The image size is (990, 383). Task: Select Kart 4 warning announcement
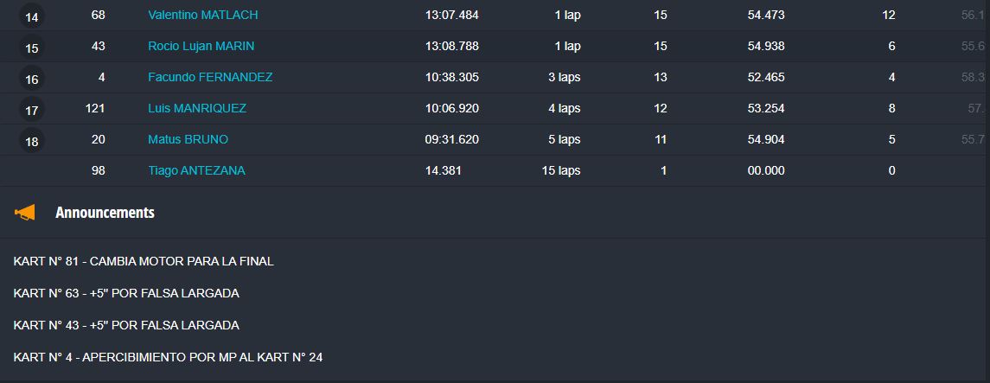click(168, 357)
